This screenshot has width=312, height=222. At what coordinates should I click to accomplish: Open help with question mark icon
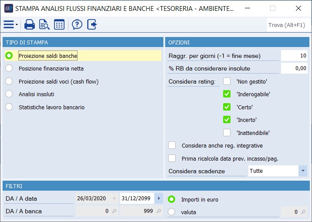[x=77, y=24]
